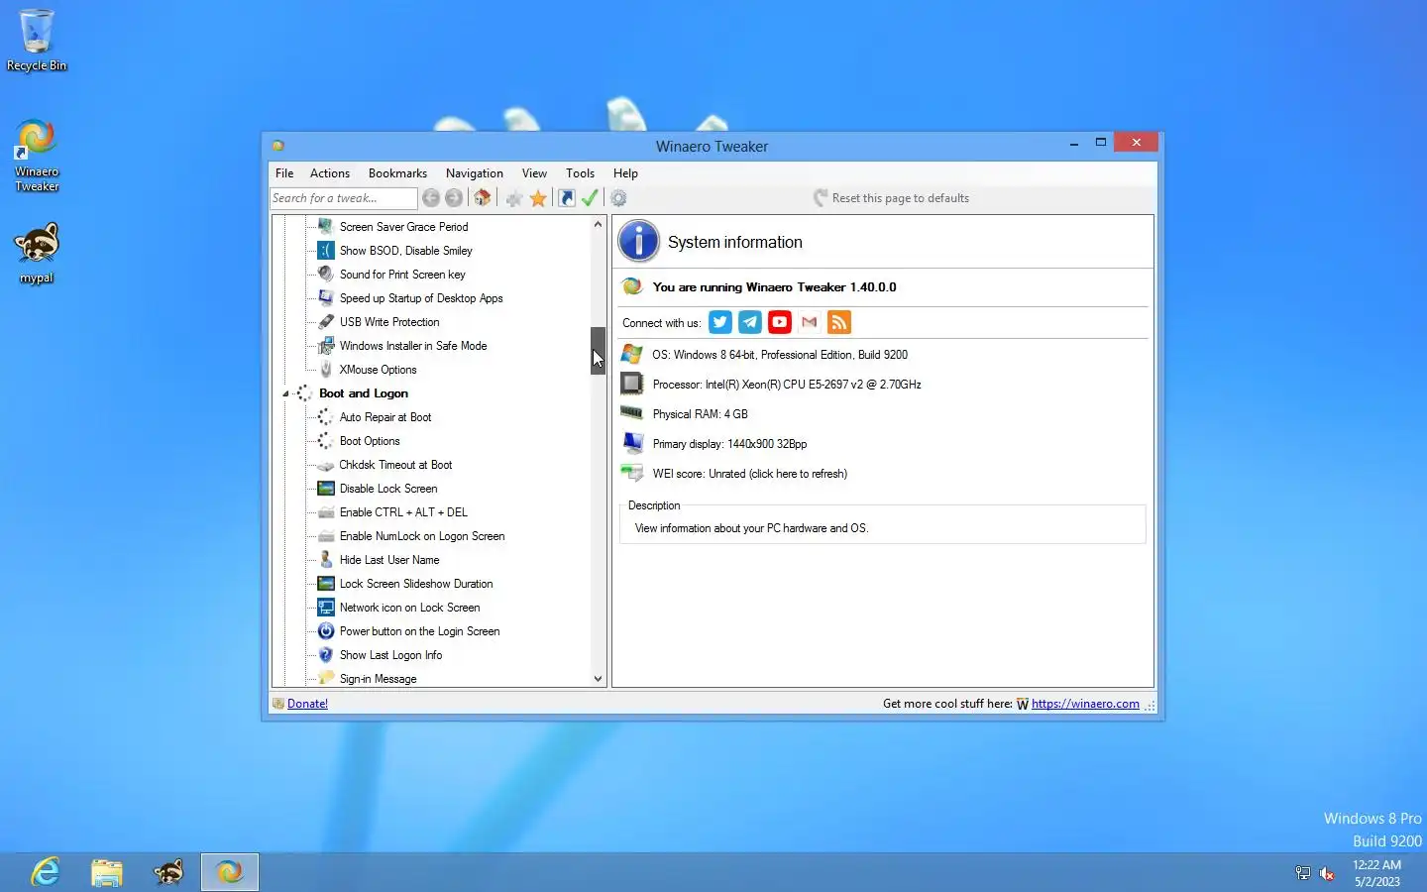1427x892 pixels.
Task: Select the Winaero Tweaker desktop shortcut
Action: point(37,156)
